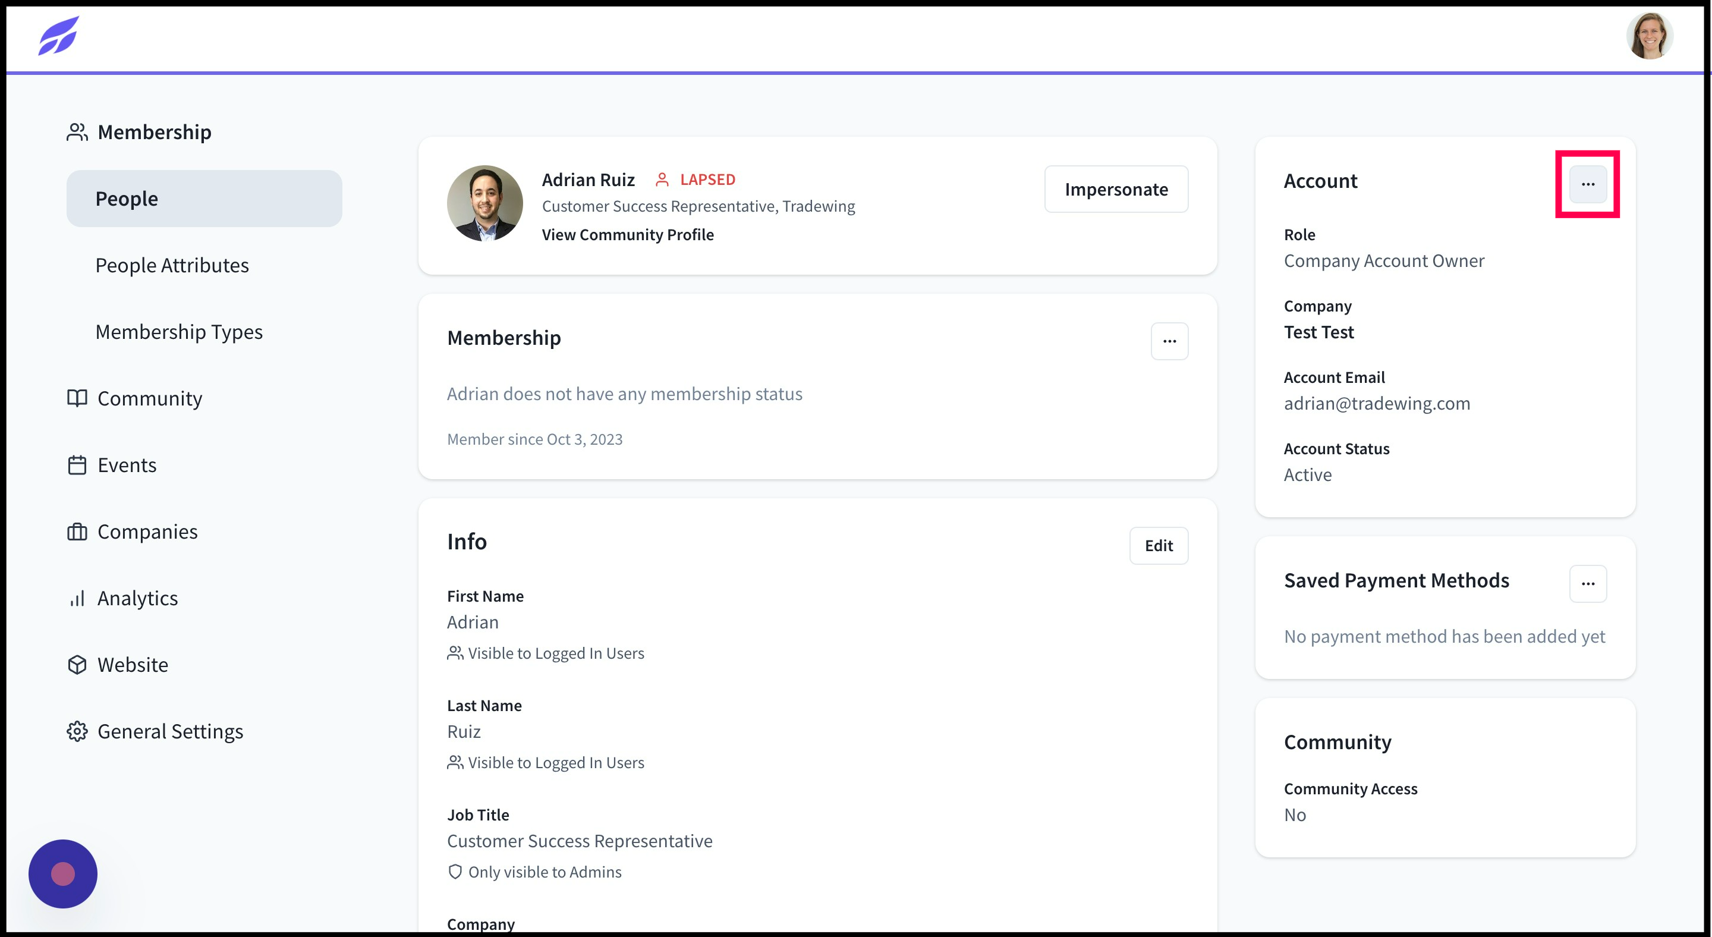This screenshot has width=1712, height=937.
Task: Click the shield icon under Job Title
Action: tap(455, 871)
